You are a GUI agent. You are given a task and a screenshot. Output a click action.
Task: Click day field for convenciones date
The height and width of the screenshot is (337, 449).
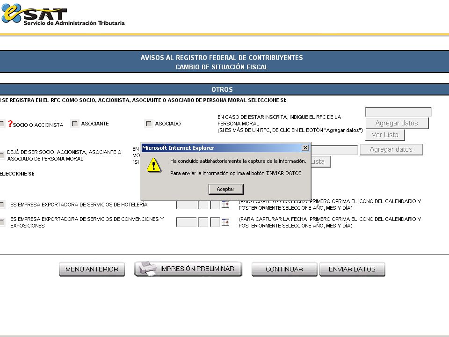(215, 222)
